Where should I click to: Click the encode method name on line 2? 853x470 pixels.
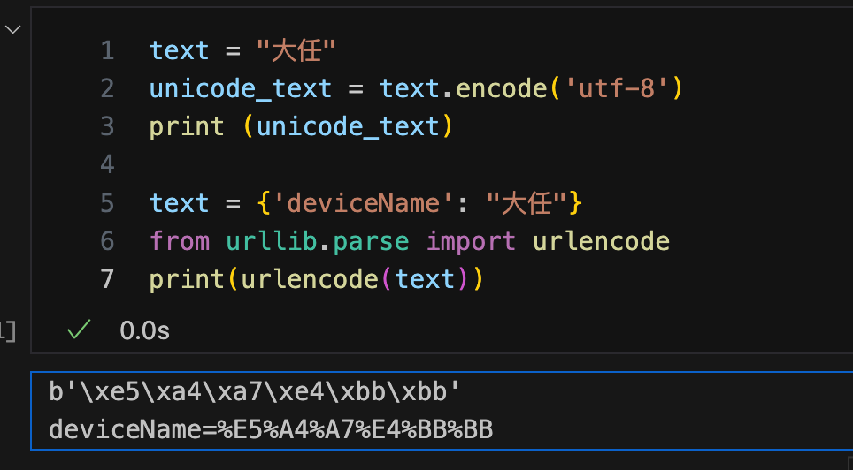pos(503,88)
